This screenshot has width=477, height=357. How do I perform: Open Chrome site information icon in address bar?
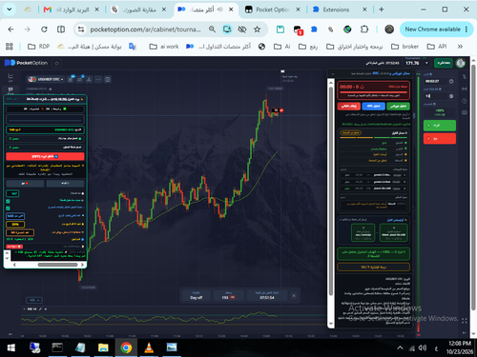(81, 30)
